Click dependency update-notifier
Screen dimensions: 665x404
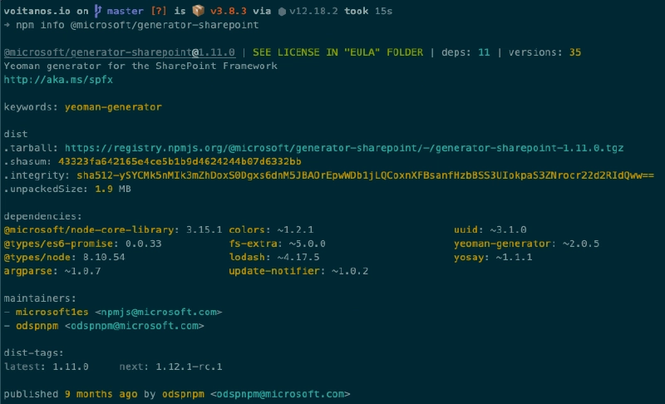pos(274,271)
